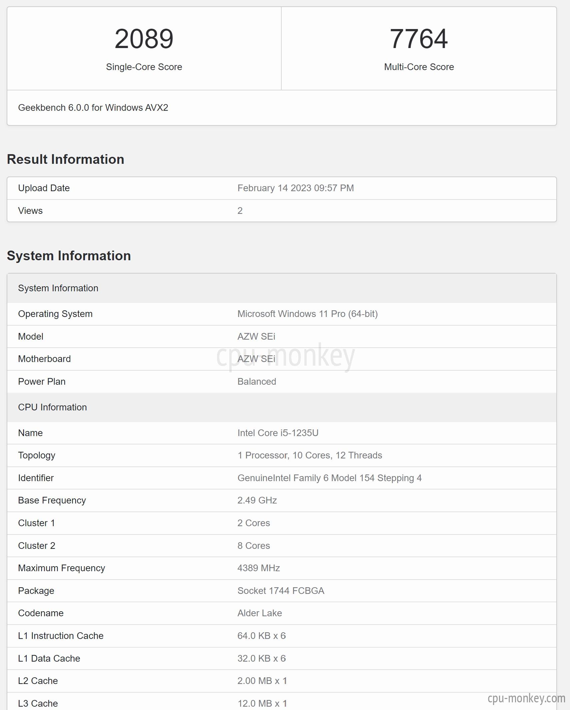Click the CPU Information table header
570x710 pixels.
pyautogui.click(x=282, y=407)
